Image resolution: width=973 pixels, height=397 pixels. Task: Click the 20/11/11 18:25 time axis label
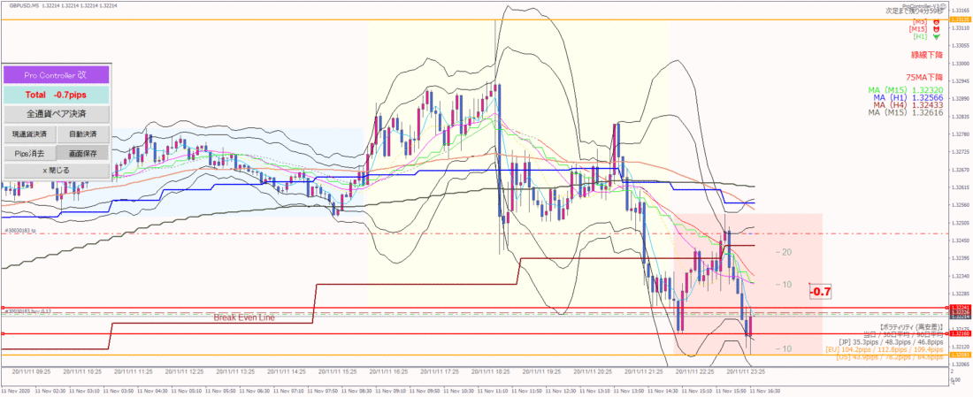(x=494, y=371)
